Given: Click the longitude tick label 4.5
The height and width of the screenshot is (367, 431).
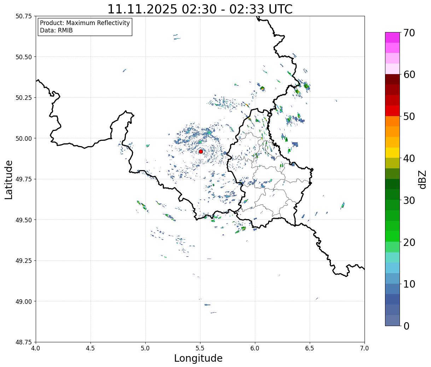Looking at the screenshot, I should click(91, 348).
